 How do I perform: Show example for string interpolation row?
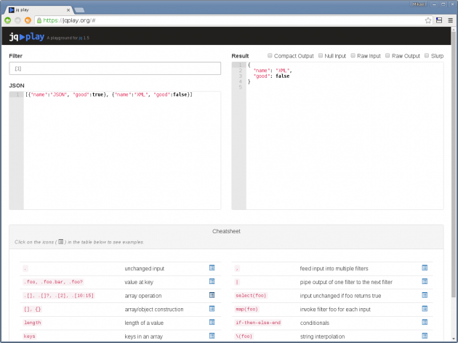tap(425, 336)
